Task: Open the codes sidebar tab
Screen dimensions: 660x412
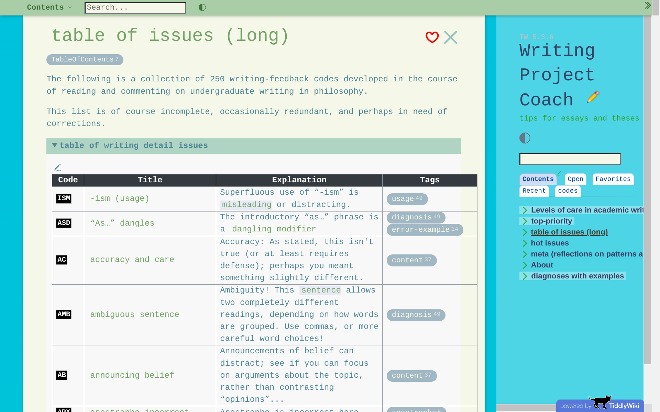Action: pos(568,191)
